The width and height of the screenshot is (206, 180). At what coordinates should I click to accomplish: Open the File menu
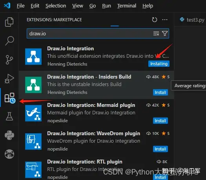point(21,6)
